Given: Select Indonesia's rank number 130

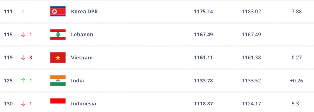Looking at the screenshot, I should point(8,104).
